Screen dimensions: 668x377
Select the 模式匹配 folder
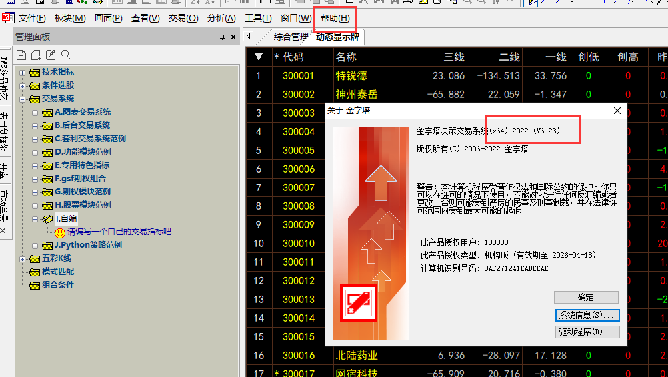click(x=58, y=272)
